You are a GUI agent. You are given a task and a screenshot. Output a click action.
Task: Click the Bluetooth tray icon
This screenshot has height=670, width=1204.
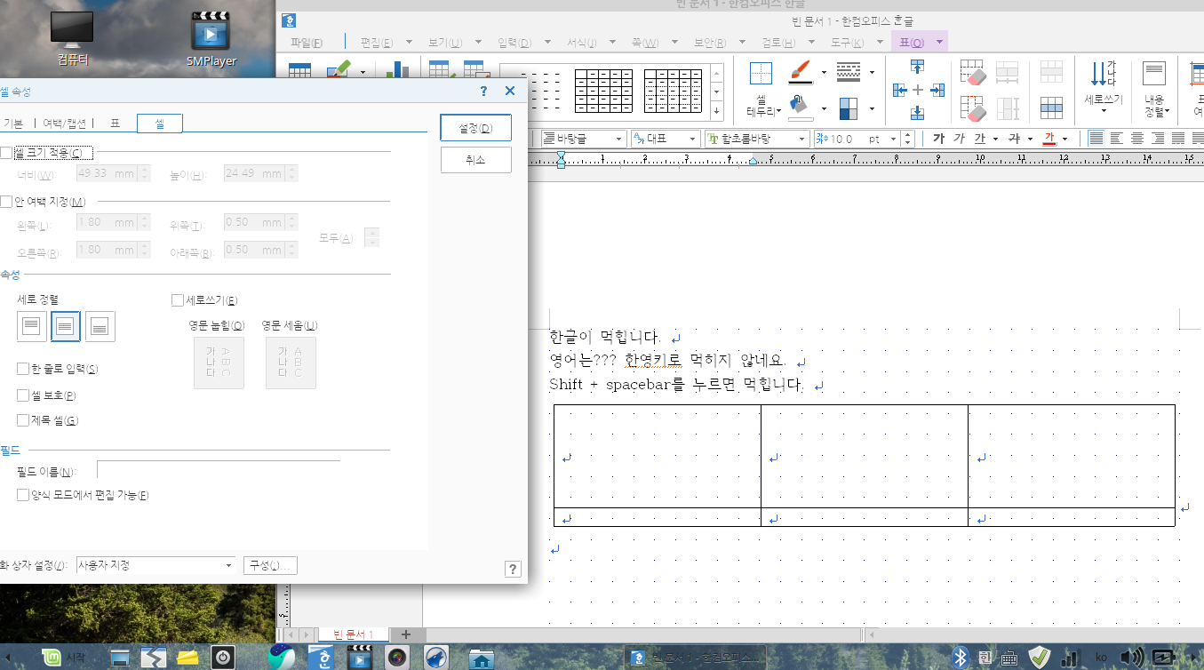click(x=960, y=658)
